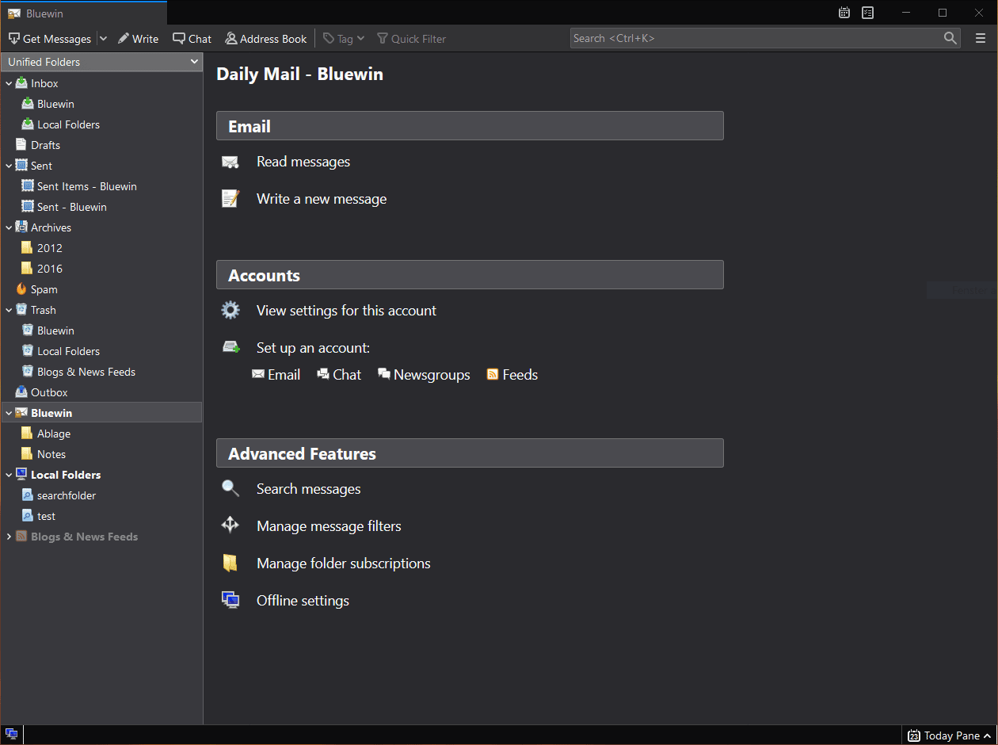The height and width of the screenshot is (745, 998).
Task: Click the Get Messages toolbar icon
Action: click(x=13, y=38)
